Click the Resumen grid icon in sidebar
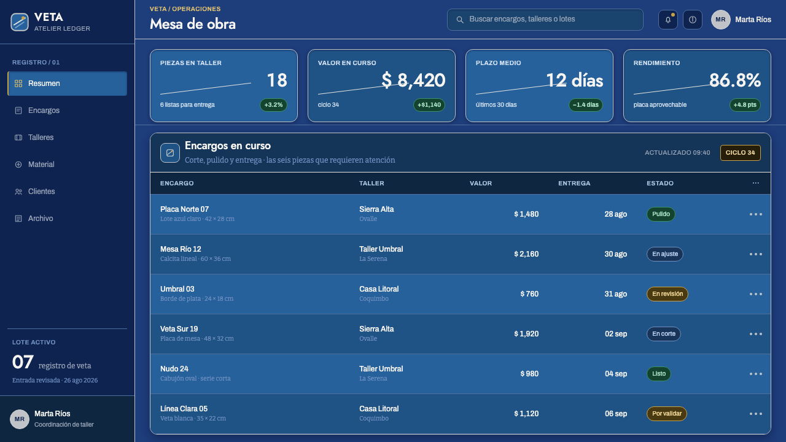The width and height of the screenshot is (786, 442). point(18,83)
